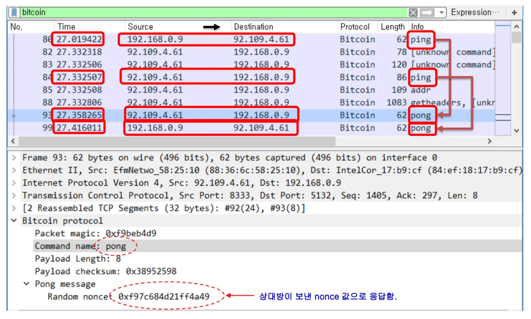Select the Payload checksum: 0x38952598 field
The image size is (531, 319).
[x=106, y=271]
